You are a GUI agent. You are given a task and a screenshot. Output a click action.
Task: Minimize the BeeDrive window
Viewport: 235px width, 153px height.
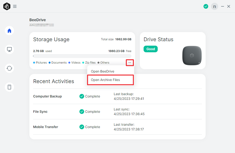coord(222,6)
